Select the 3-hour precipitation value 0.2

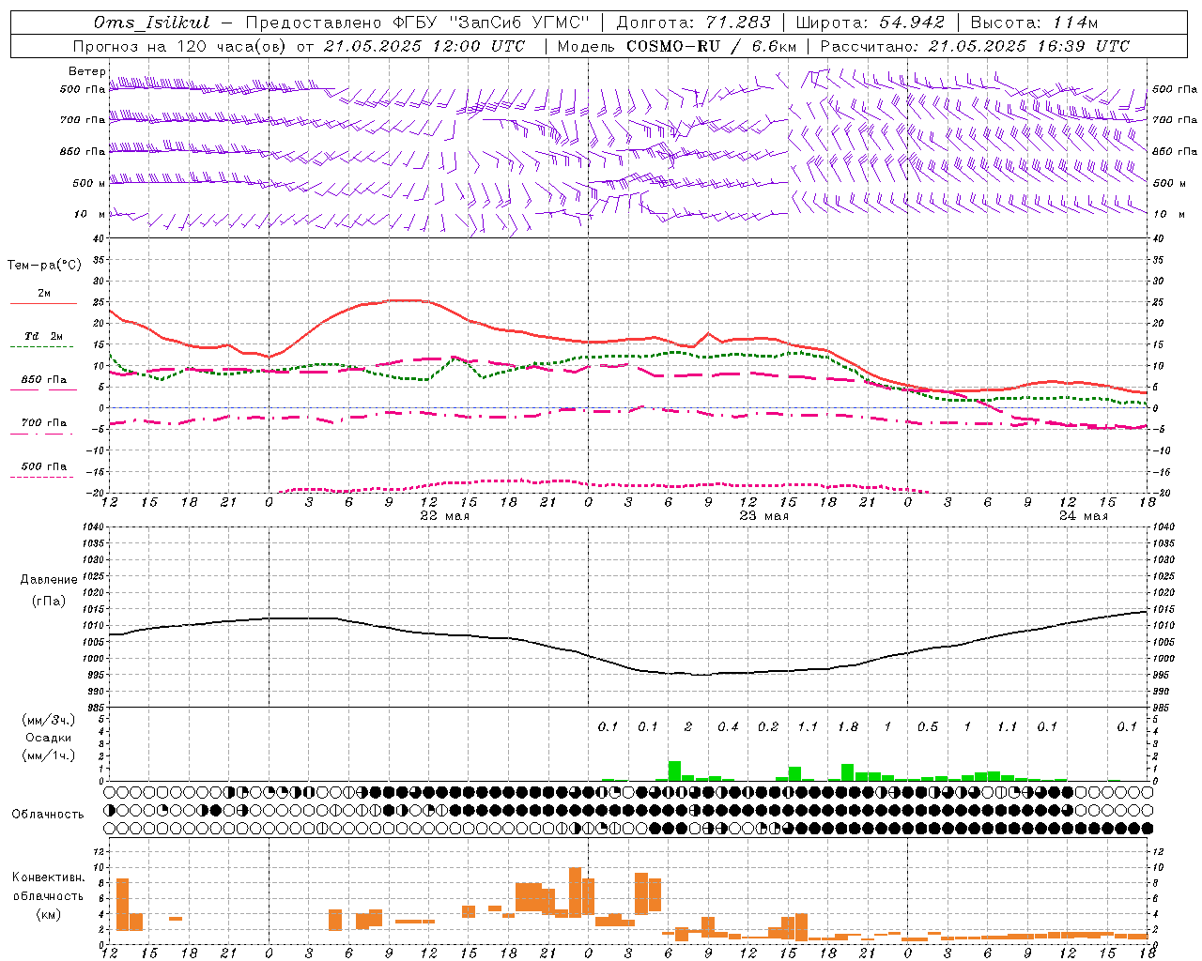(768, 726)
